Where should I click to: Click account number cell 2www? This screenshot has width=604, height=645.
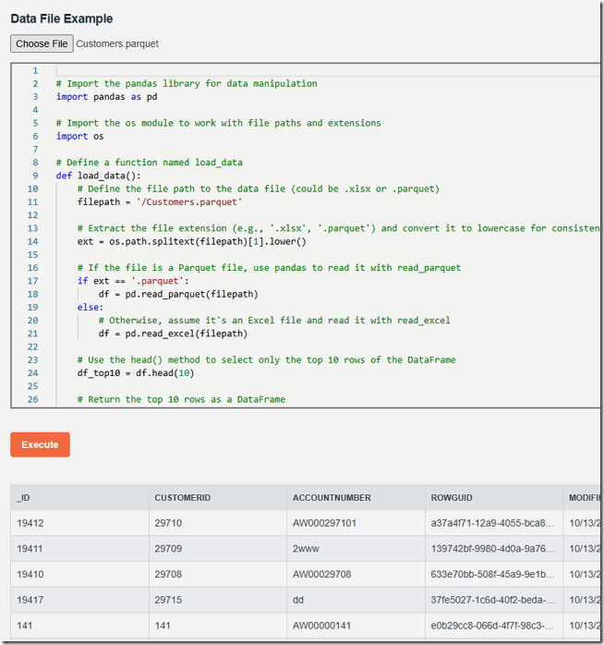[x=356, y=549]
